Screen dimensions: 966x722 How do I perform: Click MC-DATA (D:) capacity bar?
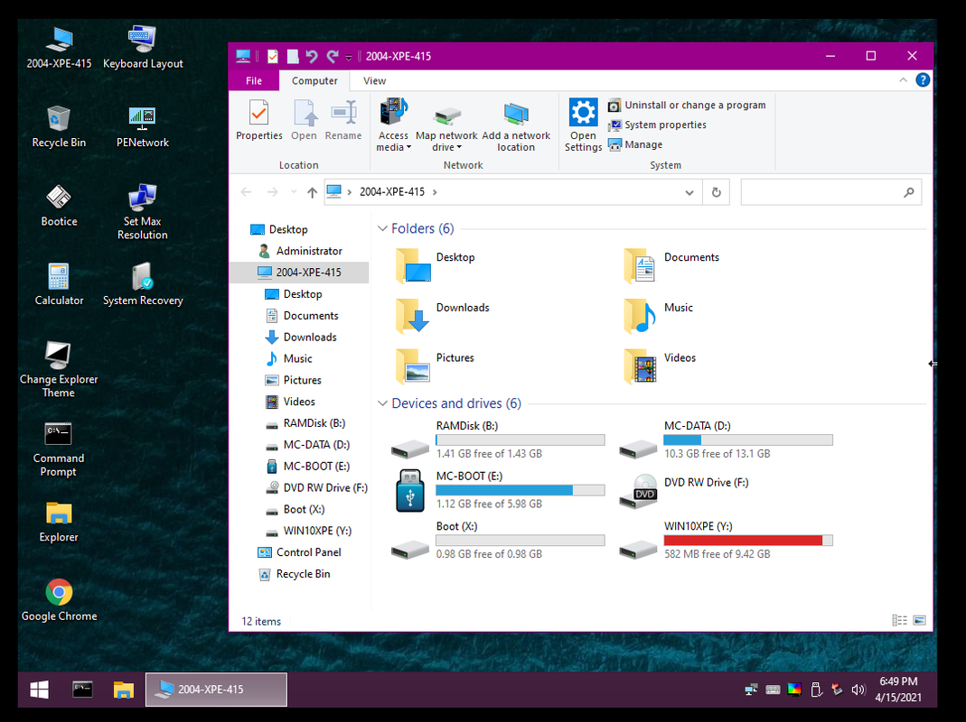pos(748,440)
